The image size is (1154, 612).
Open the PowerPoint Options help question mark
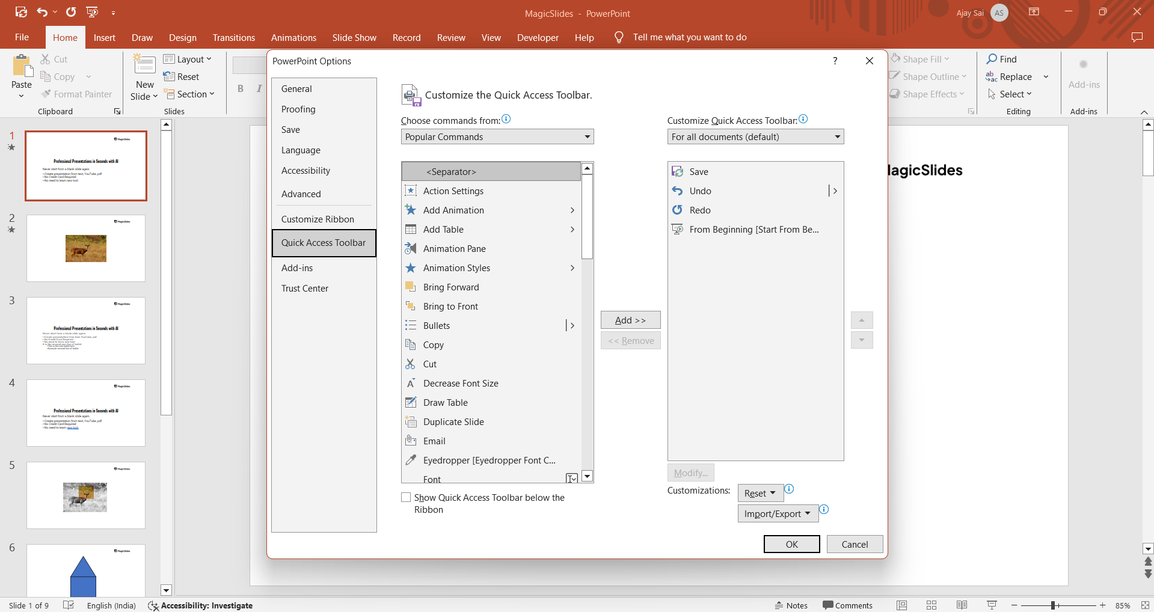(835, 61)
